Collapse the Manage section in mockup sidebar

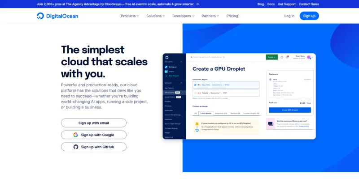(x=181, y=83)
